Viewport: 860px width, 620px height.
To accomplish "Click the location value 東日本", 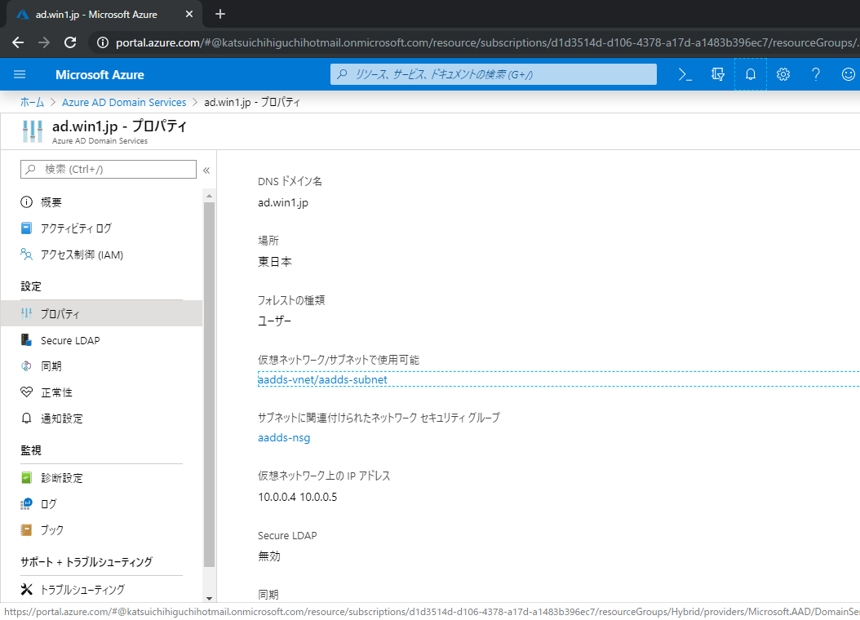I will [275, 262].
